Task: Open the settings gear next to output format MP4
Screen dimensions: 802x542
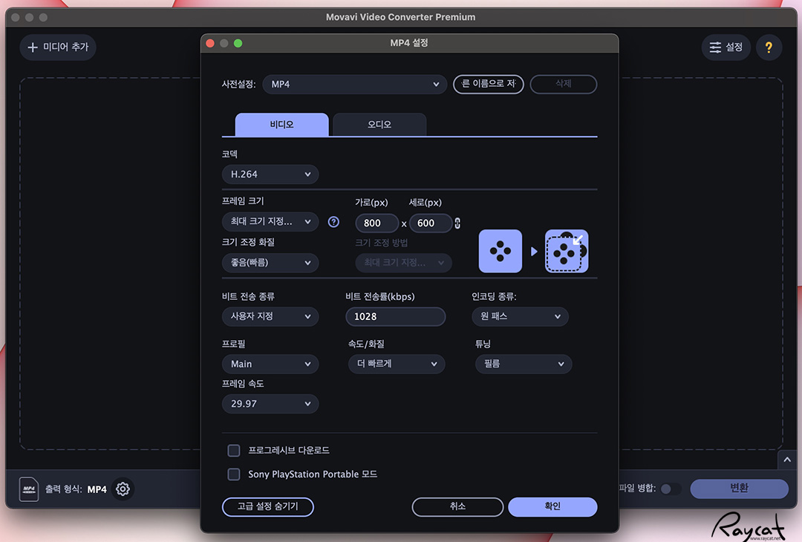Action: pyautogui.click(x=123, y=489)
